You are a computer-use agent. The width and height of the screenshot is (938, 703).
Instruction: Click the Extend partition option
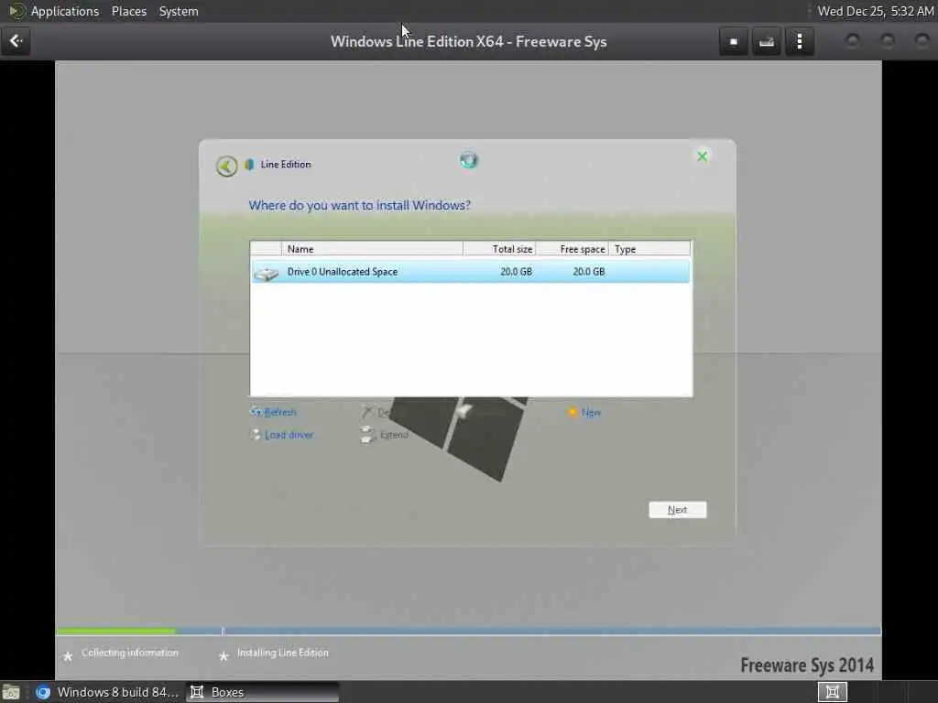[394, 435]
